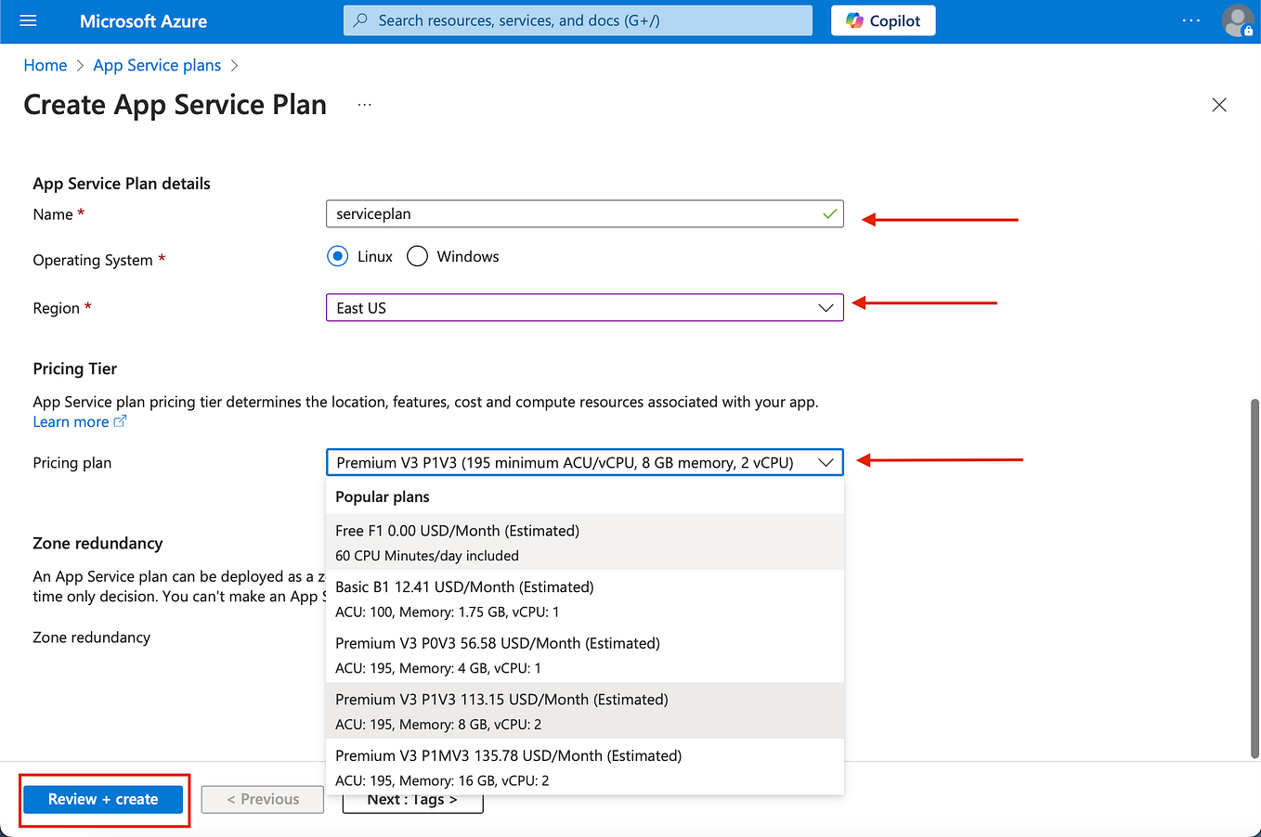Viewport: 1261px width, 837px height.
Task: Open App Service plans breadcrumb
Action: tap(156, 65)
